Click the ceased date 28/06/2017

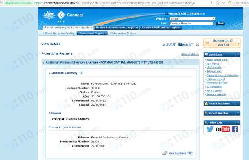[x=98, y=105]
